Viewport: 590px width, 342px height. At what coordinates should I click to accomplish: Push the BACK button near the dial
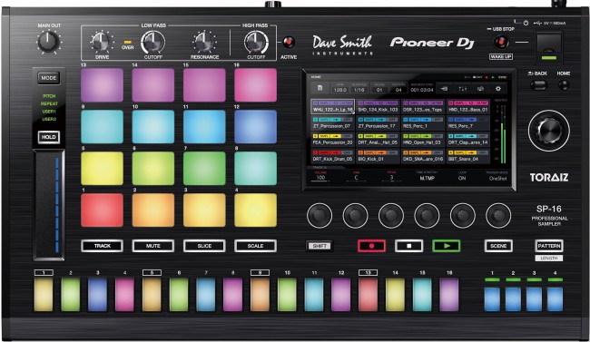[x=538, y=85]
